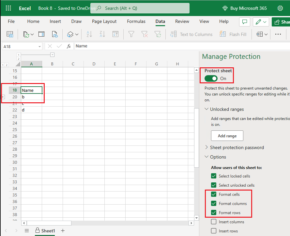The height and width of the screenshot is (236, 290).
Task: Click the Buy Microsoft 365 diamond icon
Action: (x=225, y=8)
